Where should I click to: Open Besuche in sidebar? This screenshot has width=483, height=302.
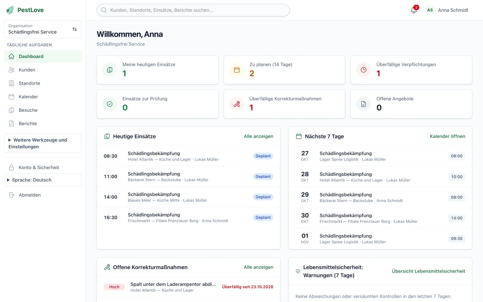43,110
